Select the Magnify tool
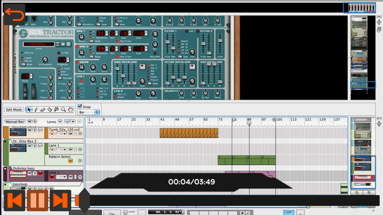Screen dimensions: 383x215 click(x=63, y=110)
